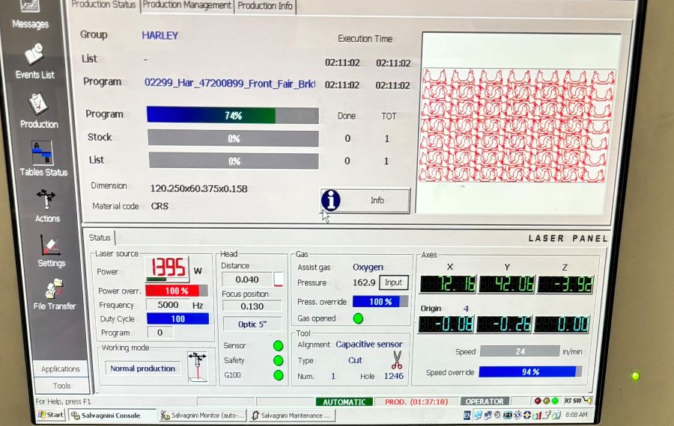674x426 pixels.
Task: Switch to Production Management tab
Action: click(187, 5)
